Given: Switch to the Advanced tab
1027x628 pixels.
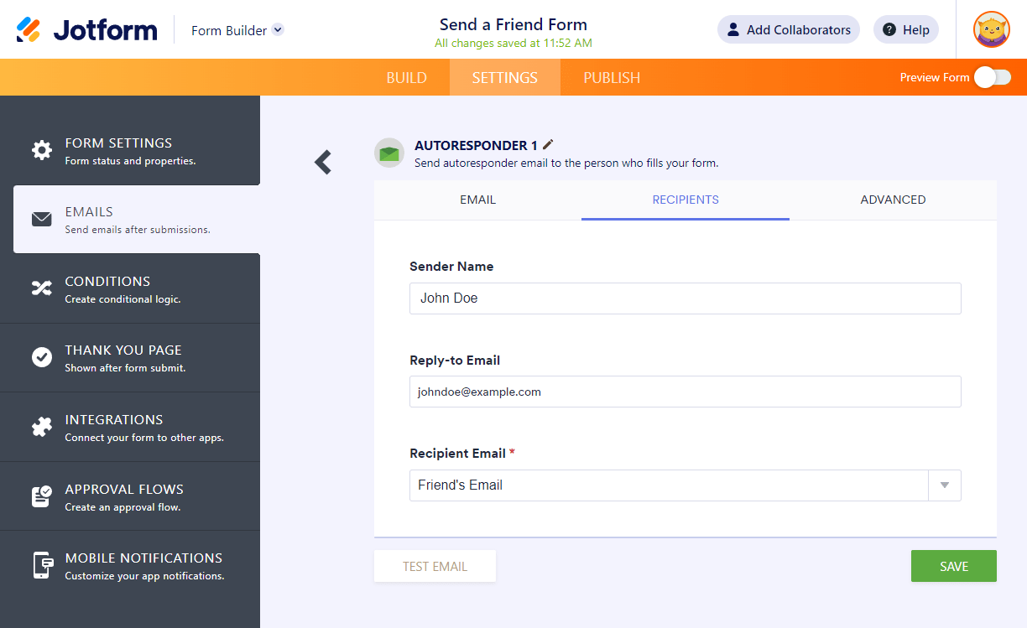Looking at the screenshot, I should coord(893,200).
